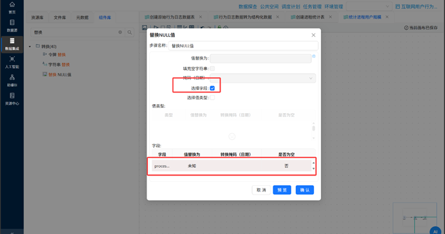Open the 数据探查 link in top menu
445x234 pixels.
pyautogui.click(x=248, y=6)
